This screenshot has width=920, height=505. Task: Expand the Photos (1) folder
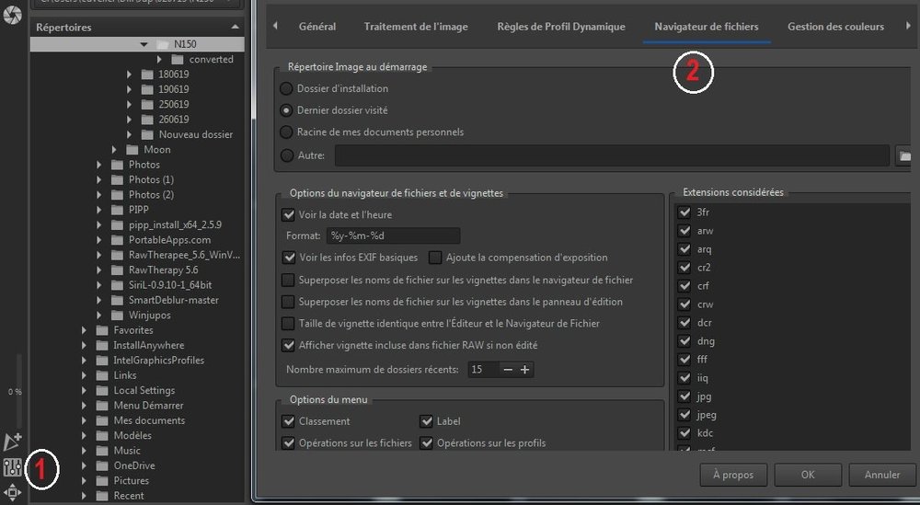99,179
